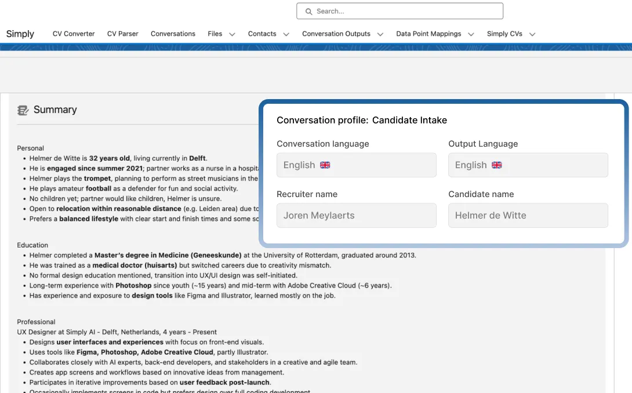The width and height of the screenshot is (632, 393).
Task: Expand the Files menu chevron
Action: (232, 34)
